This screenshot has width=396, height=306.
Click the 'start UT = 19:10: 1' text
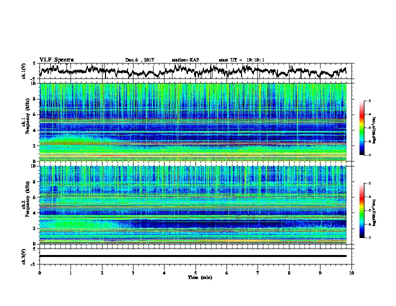coord(241,60)
